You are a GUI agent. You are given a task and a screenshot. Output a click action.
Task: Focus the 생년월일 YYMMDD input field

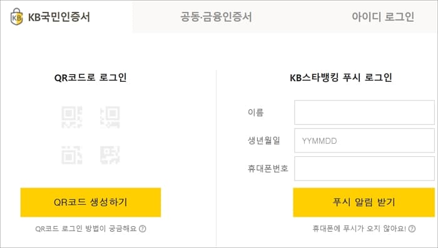point(364,141)
